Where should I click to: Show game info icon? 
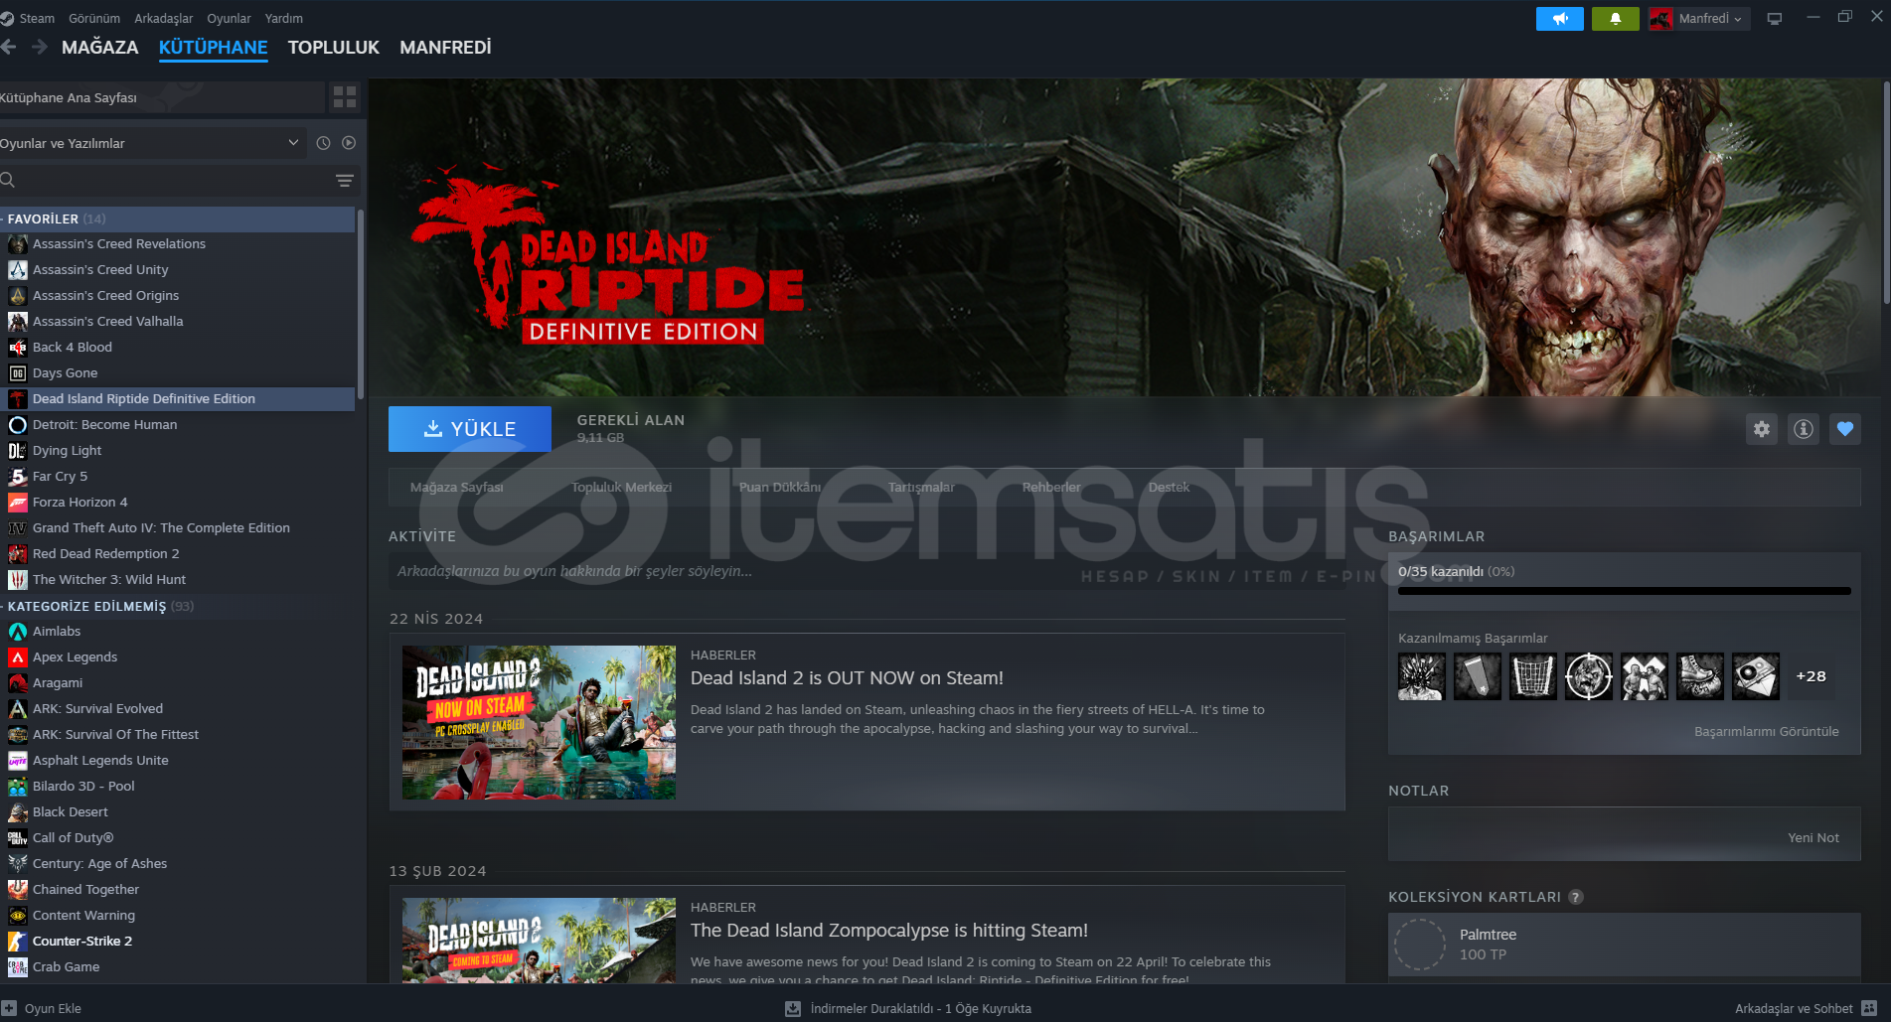pos(1804,429)
